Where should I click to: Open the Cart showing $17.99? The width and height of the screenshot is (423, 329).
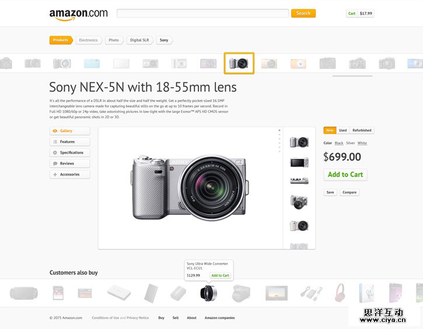tap(360, 13)
